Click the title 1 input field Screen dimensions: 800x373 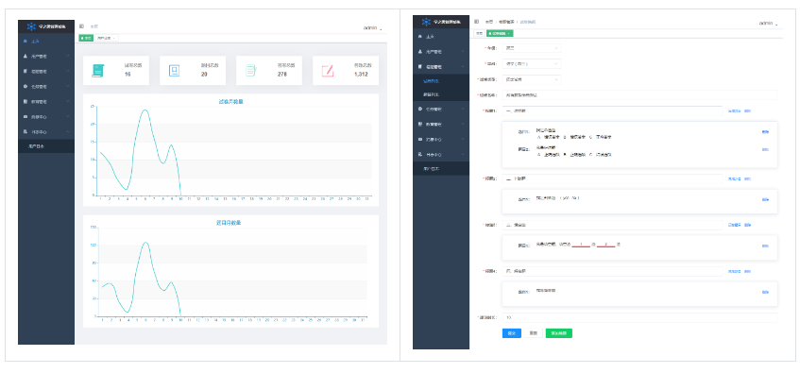pyautogui.click(x=612, y=110)
